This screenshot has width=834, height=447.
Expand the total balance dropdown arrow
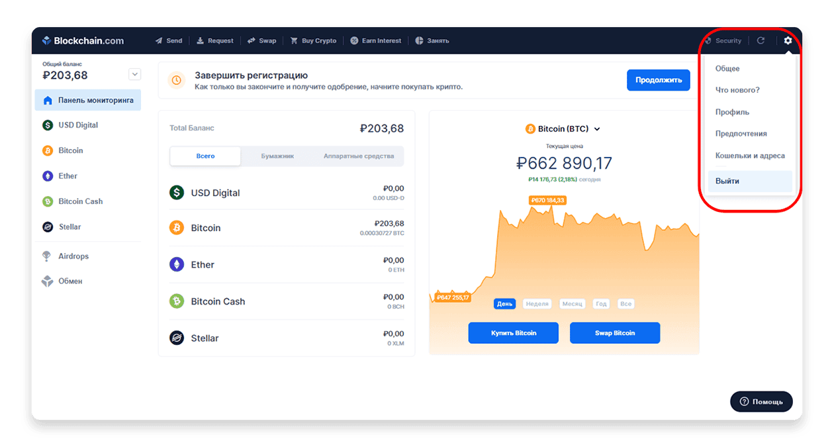[135, 75]
